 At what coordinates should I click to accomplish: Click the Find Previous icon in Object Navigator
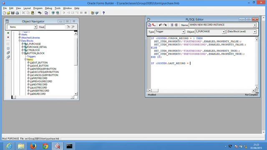(x=73, y=27)
